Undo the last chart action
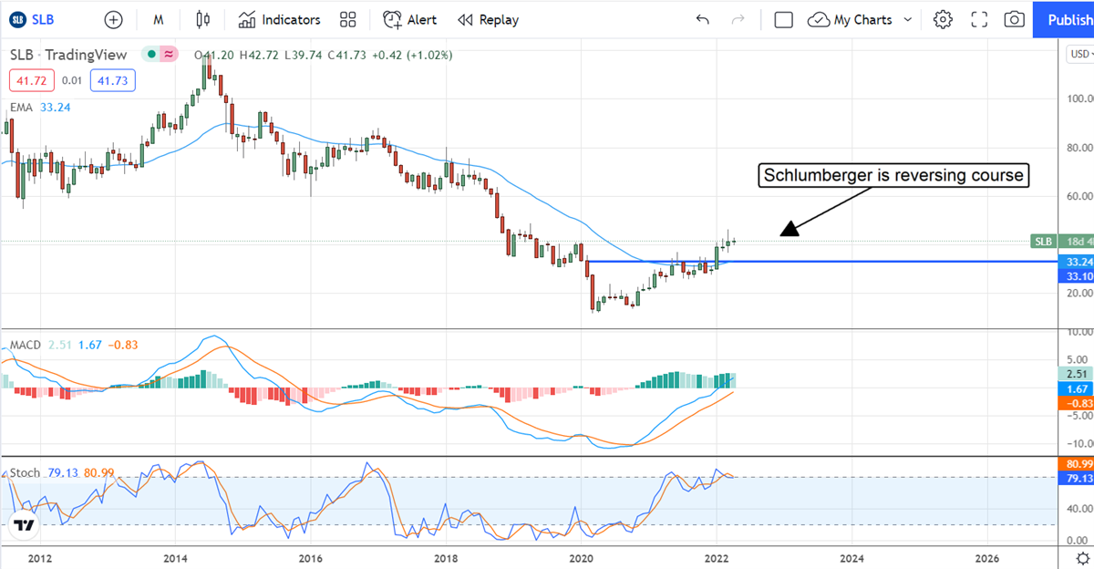Screen dimensions: 1094x569 click(701, 19)
